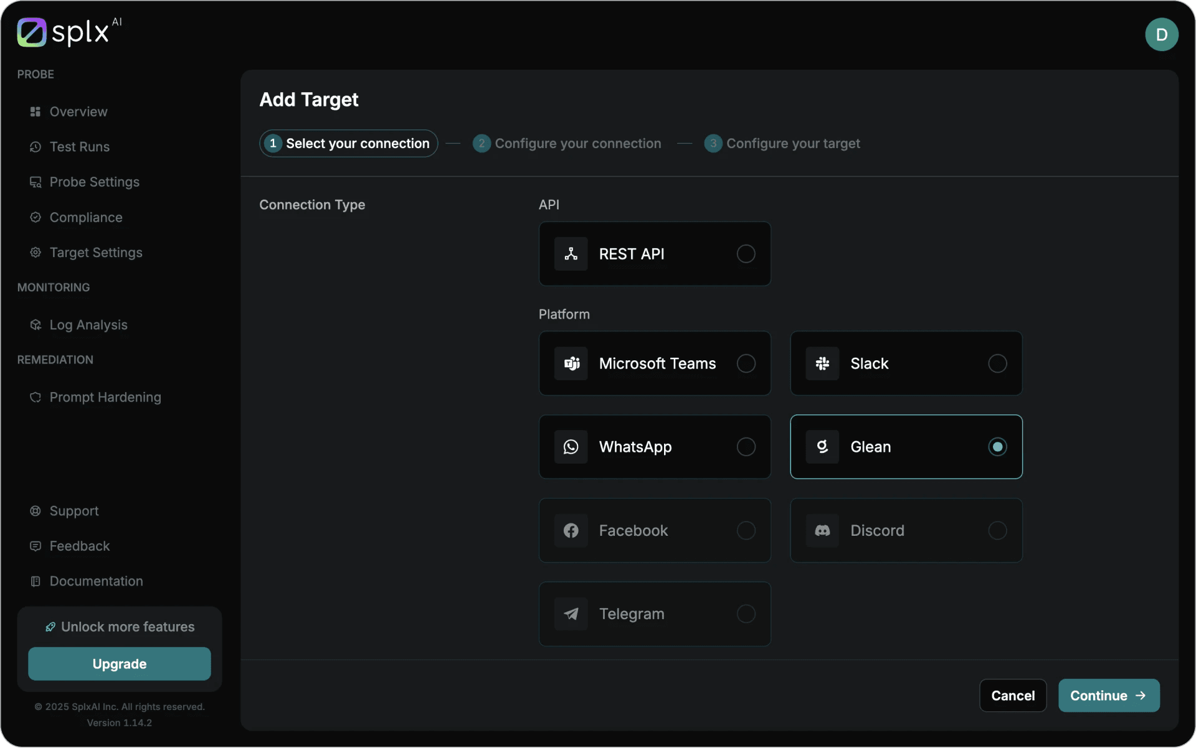Click the Log Analysis icon
The image size is (1196, 748).
coord(36,325)
